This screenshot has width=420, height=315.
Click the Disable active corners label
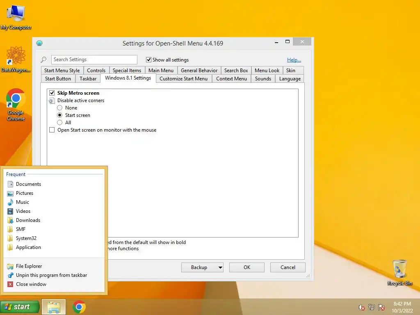[81, 100]
